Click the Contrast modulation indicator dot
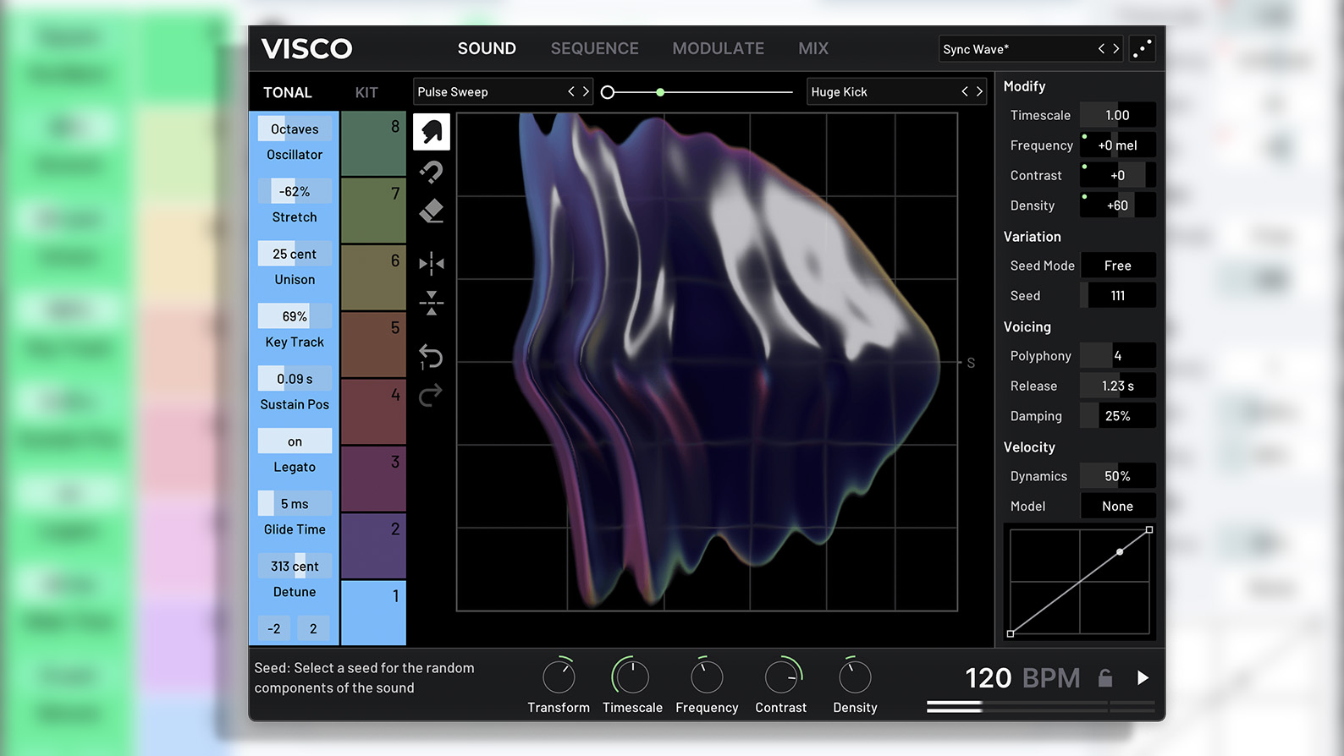 coord(1084,167)
